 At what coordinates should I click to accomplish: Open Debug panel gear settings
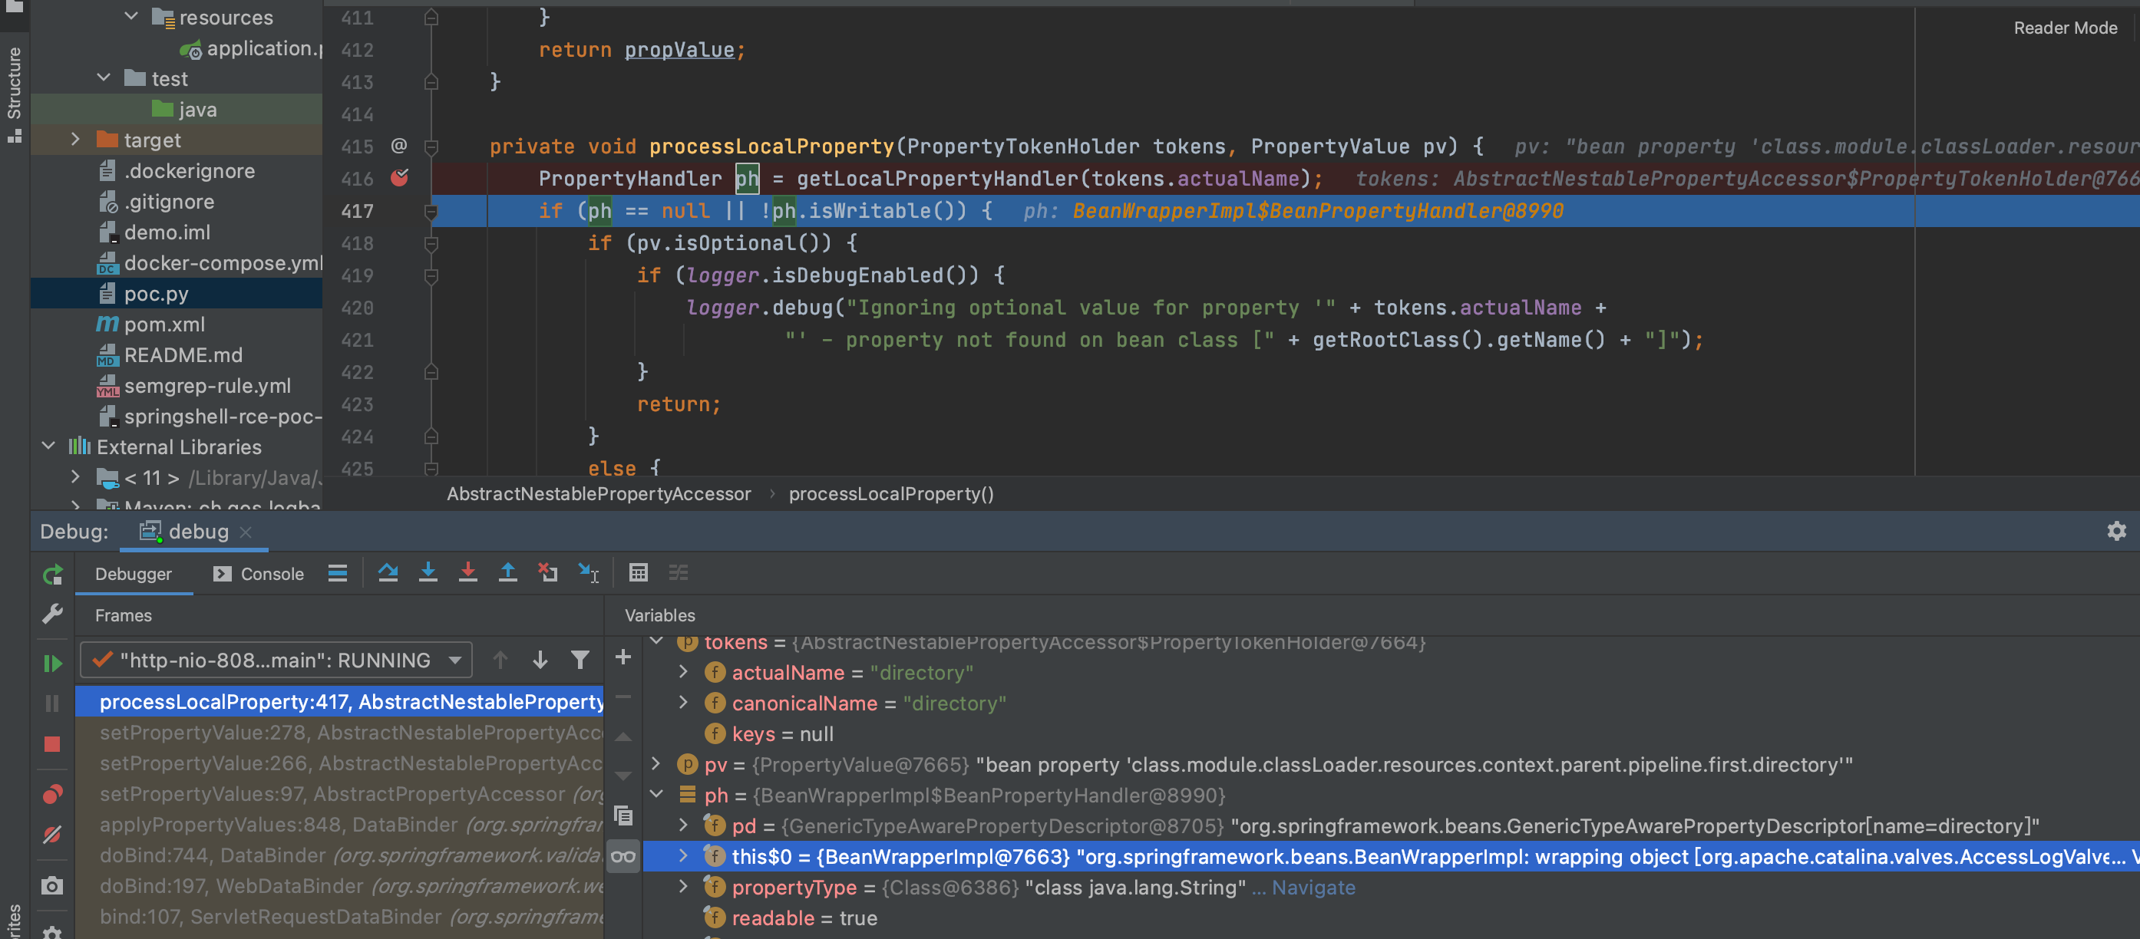[x=2116, y=531]
